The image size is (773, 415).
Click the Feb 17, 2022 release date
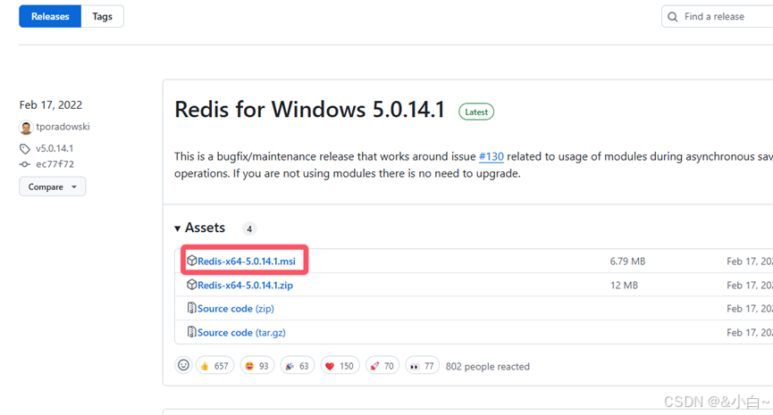pyautogui.click(x=51, y=104)
